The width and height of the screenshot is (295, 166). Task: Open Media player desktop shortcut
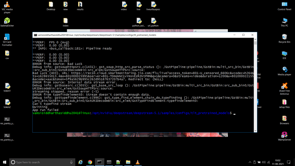(x=284, y=71)
